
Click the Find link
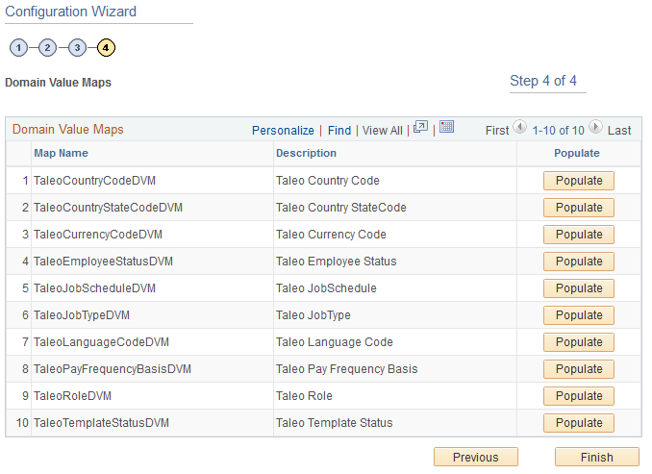click(339, 131)
